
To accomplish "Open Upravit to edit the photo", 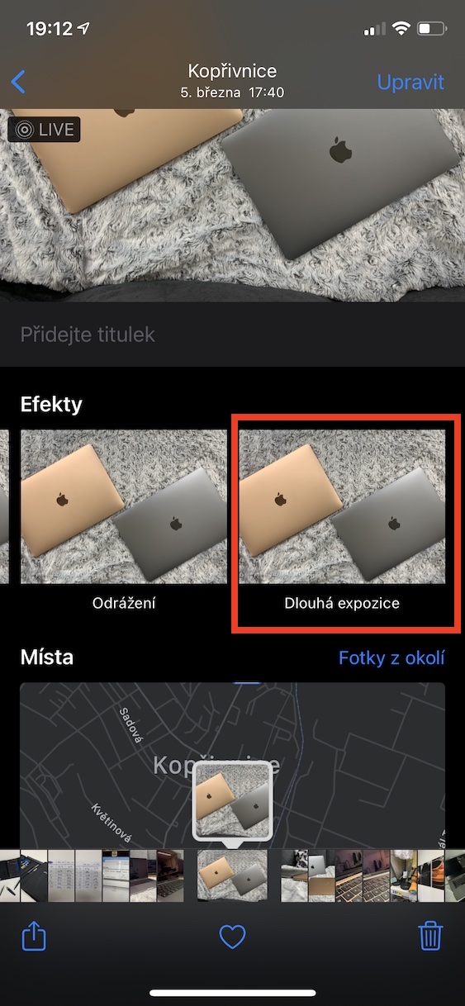I will 410,83.
